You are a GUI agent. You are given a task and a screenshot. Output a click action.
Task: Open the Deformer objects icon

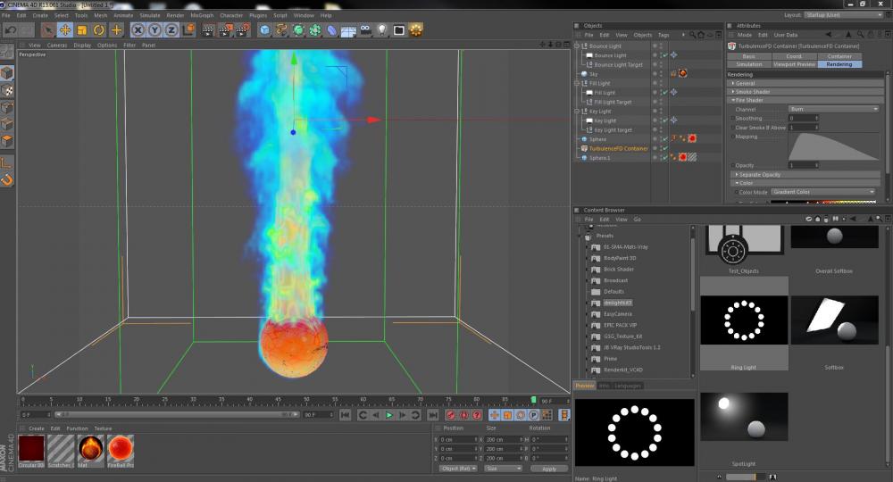tap(331, 30)
